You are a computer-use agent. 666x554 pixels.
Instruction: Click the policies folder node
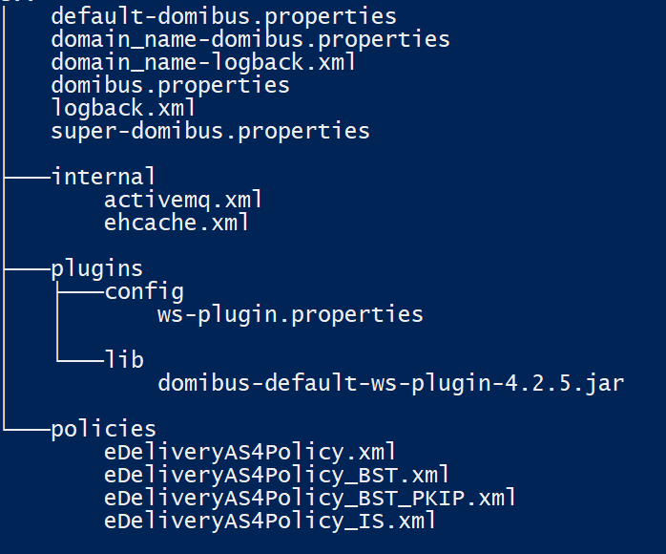click(104, 430)
